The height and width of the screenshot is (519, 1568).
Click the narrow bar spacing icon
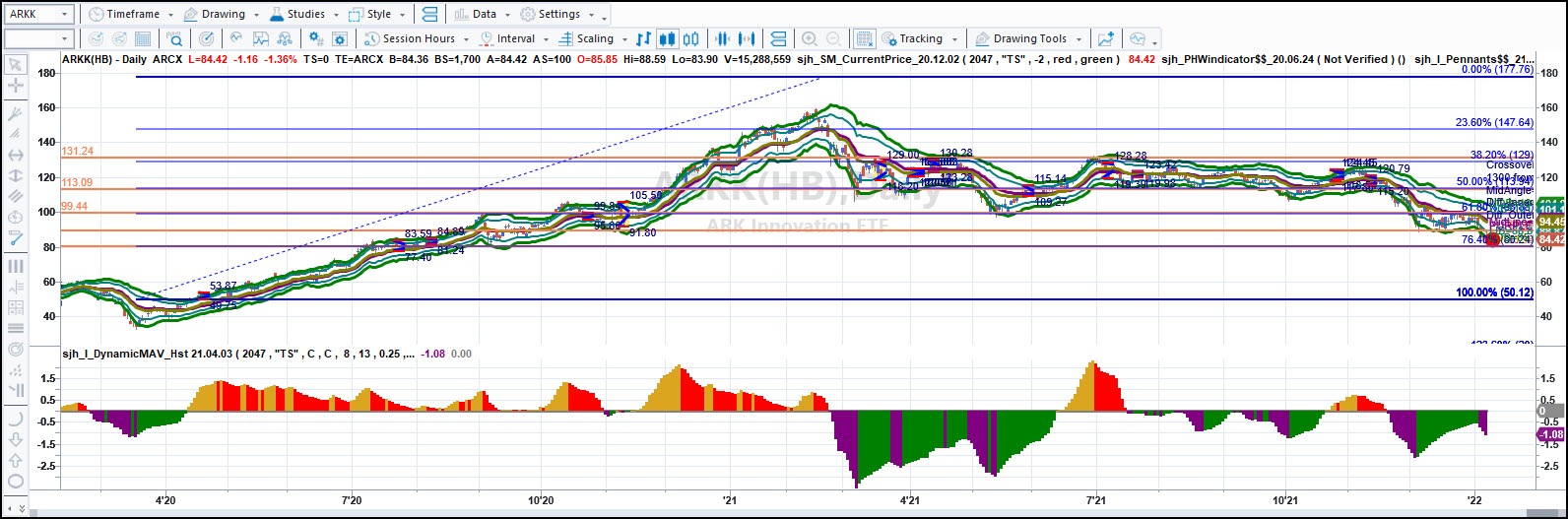(x=723, y=39)
